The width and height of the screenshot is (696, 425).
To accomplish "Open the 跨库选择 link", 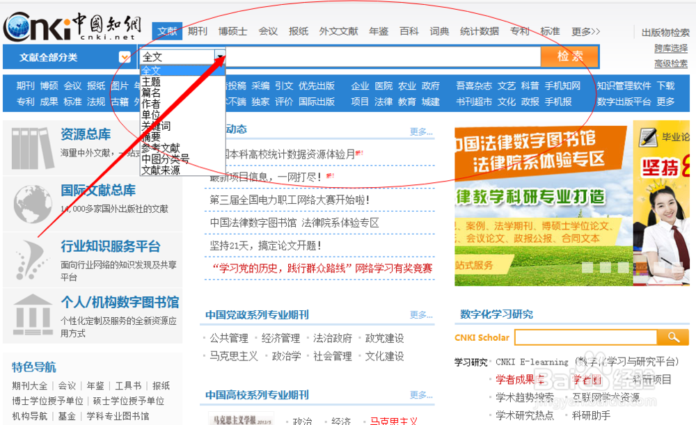I will (x=671, y=48).
